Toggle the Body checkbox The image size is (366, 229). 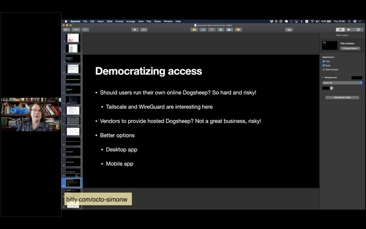click(x=324, y=65)
